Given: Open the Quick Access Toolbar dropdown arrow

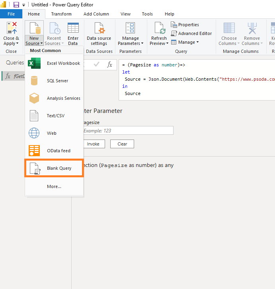Looking at the screenshot, I should 24,5.
